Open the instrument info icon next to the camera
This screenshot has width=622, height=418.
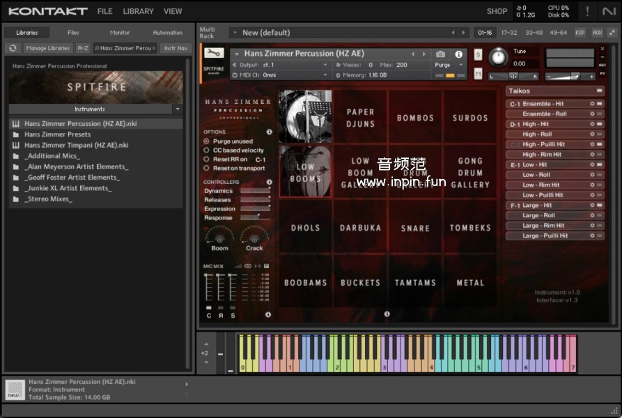point(458,54)
